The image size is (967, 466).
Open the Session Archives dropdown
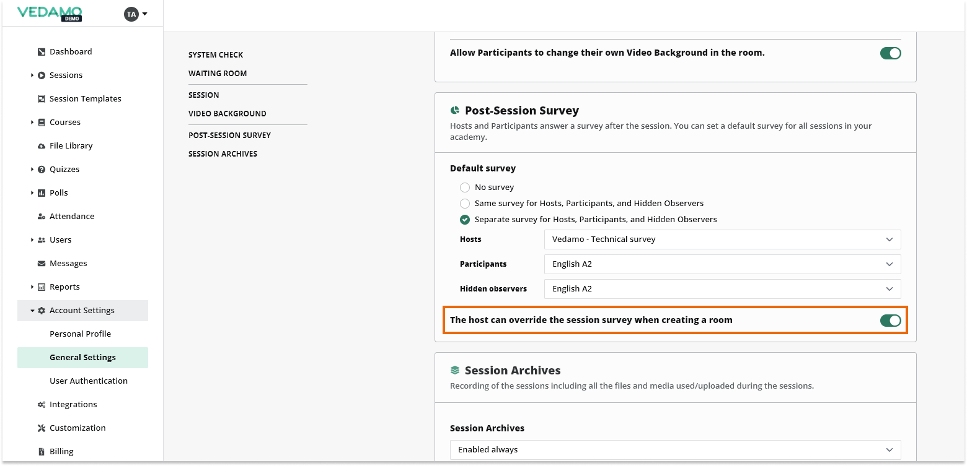click(675, 450)
